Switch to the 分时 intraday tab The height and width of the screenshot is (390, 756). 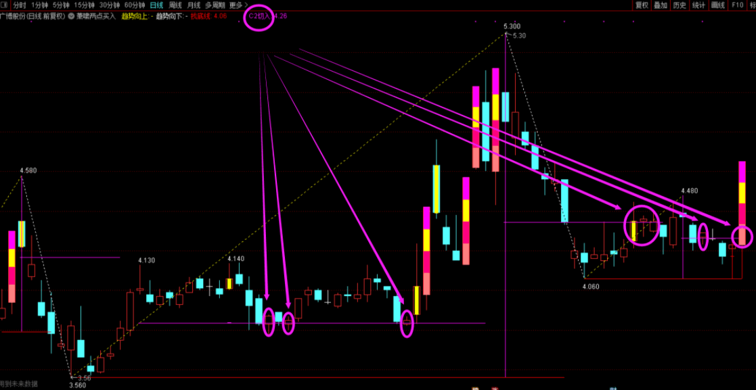tap(19, 5)
